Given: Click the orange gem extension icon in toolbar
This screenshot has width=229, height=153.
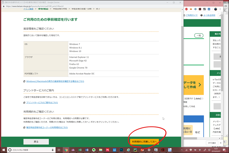Looking at the screenshot, I should click(191, 9).
